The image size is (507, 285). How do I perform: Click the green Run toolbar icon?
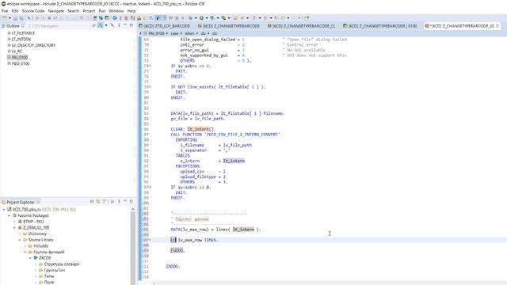click(x=201, y=18)
